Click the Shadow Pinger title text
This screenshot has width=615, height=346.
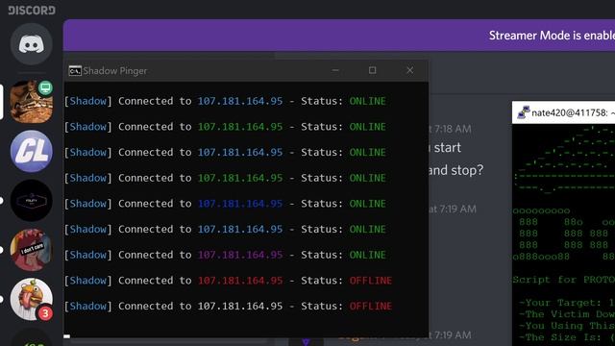tap(115, 71)
